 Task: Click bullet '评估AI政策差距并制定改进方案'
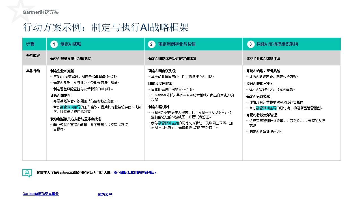coord(274,76)
